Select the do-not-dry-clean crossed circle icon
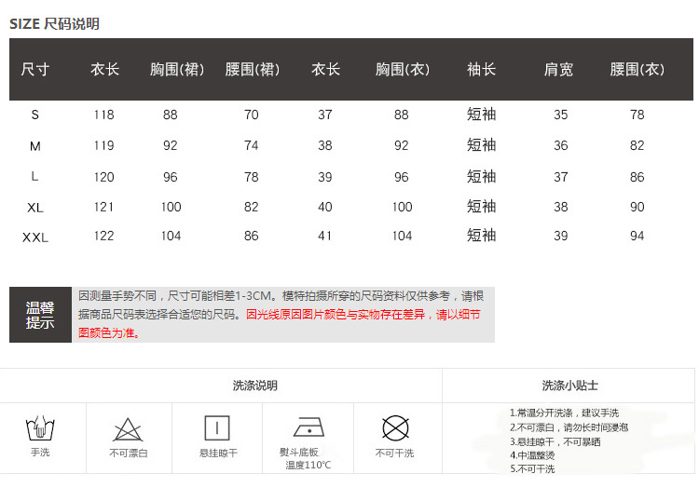 395,428
